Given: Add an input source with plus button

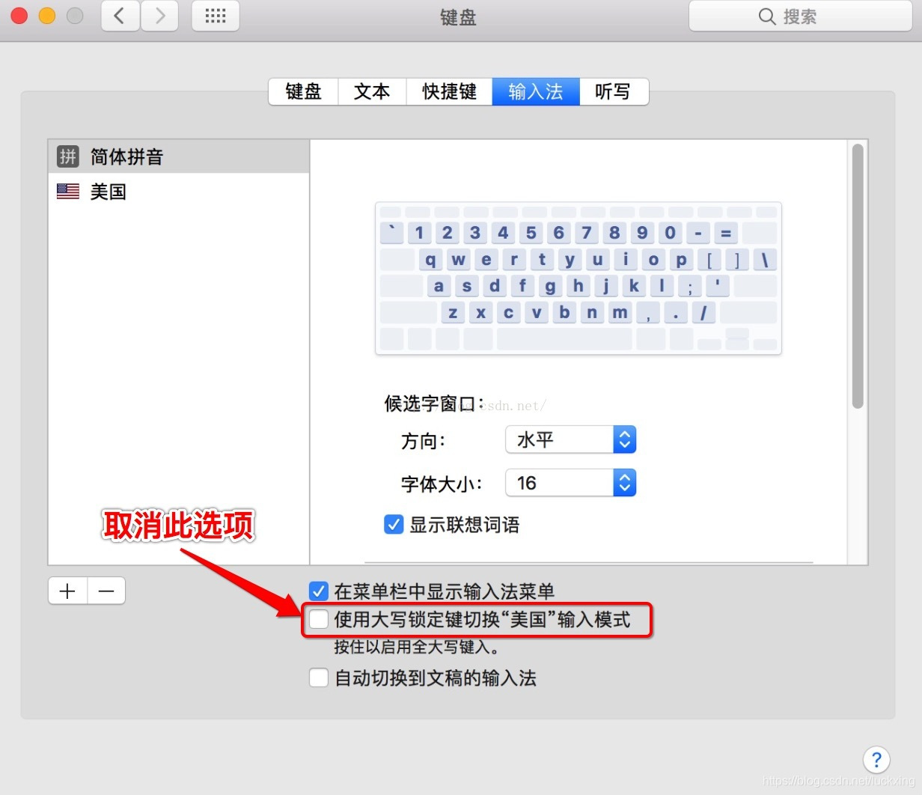Looking at the screenshot, I should click(68, 591).
